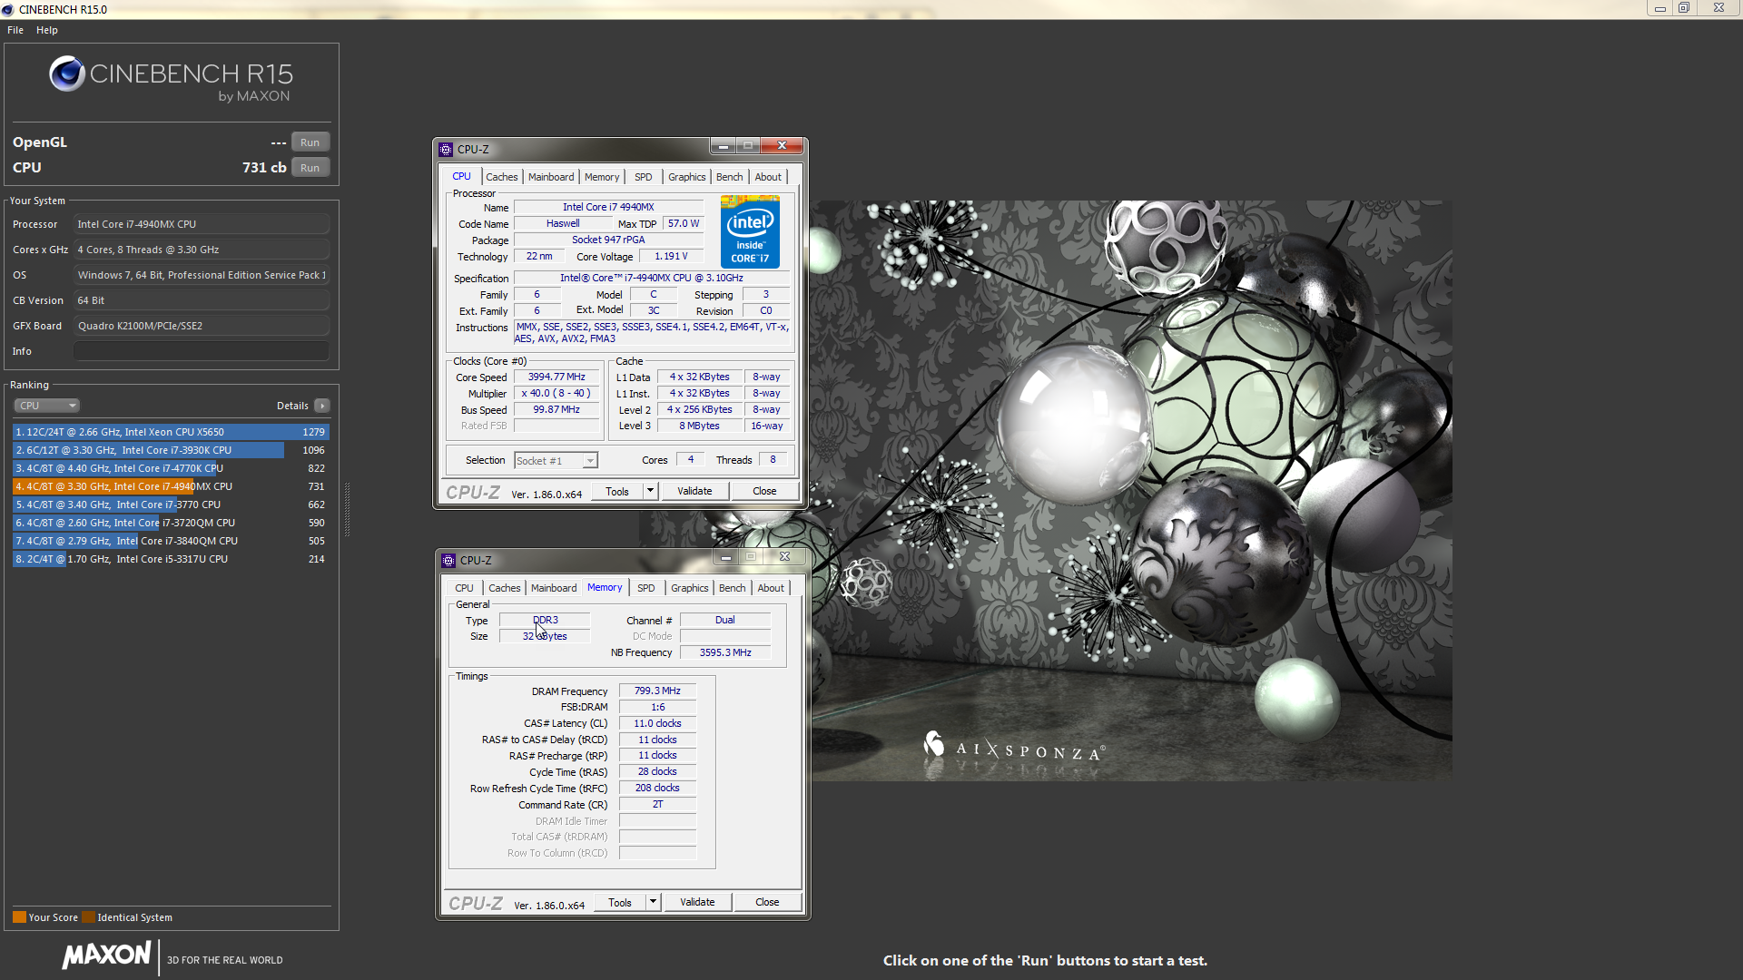Select ranking row Core i5-3317U
1743x980 pixels.
click(171, 559)
